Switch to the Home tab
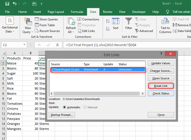The height and width of the screenshot is (140, 191). click(22, 12)
